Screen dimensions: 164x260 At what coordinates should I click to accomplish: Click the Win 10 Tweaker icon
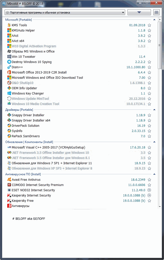click(x=9, y=56)
